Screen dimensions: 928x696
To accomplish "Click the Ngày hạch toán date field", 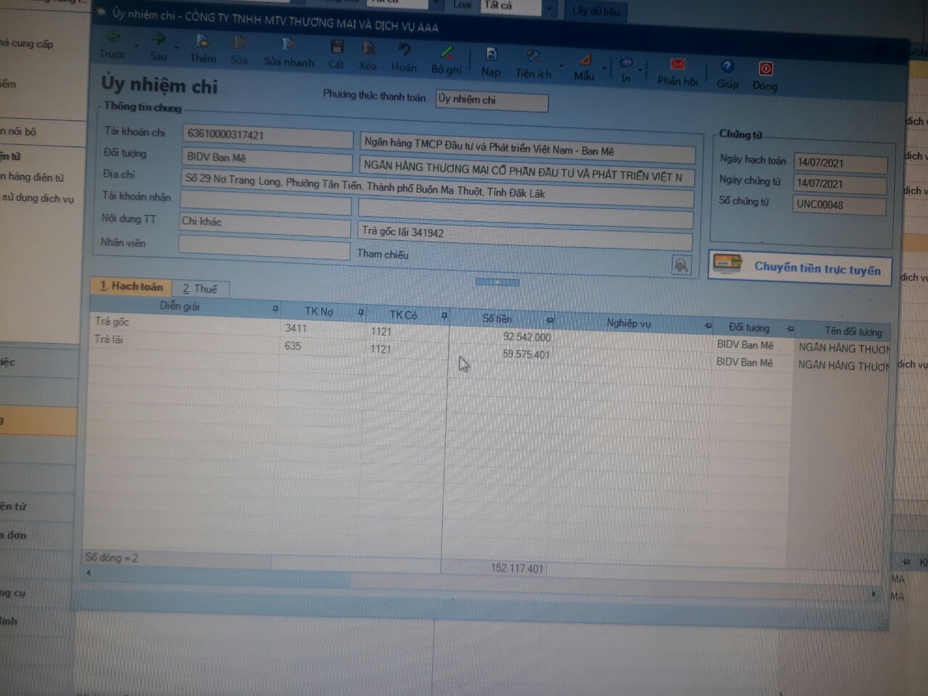I will click(840, 163).
